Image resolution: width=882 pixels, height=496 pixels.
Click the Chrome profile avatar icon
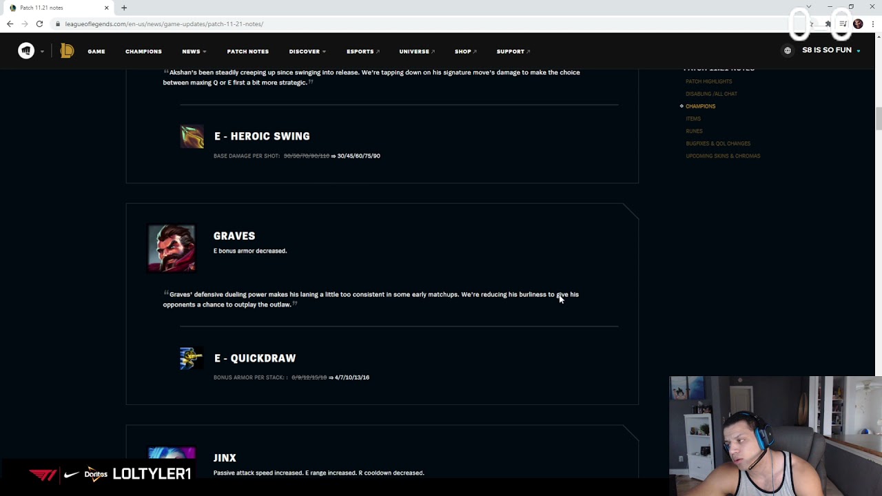click(x=858, y=23)
